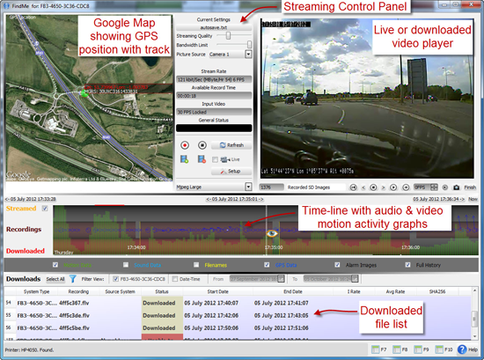This screenshot has height=360, width=484.
Task: Open the Mjpeg Large format dropdown
Action: 248,187
